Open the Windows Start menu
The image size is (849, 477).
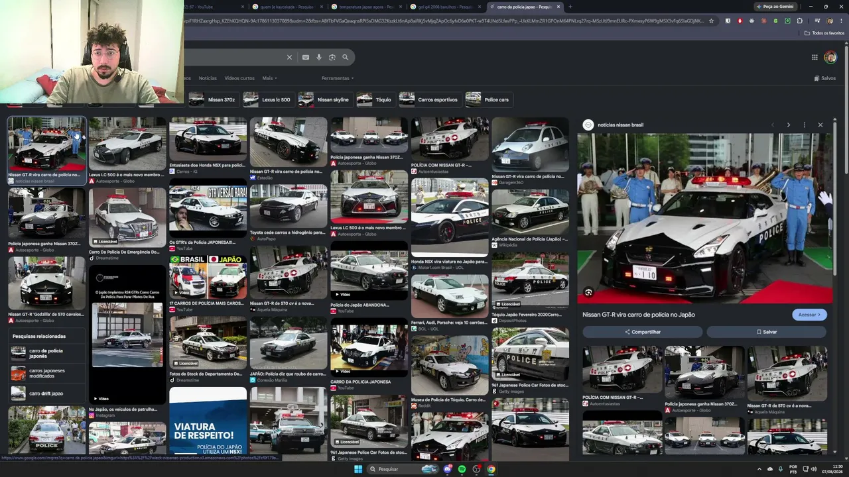point(358,469)
